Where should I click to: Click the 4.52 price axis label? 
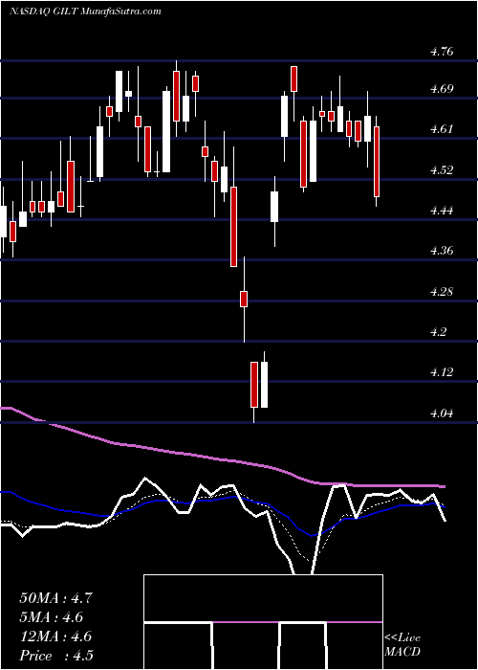[442, 170]
